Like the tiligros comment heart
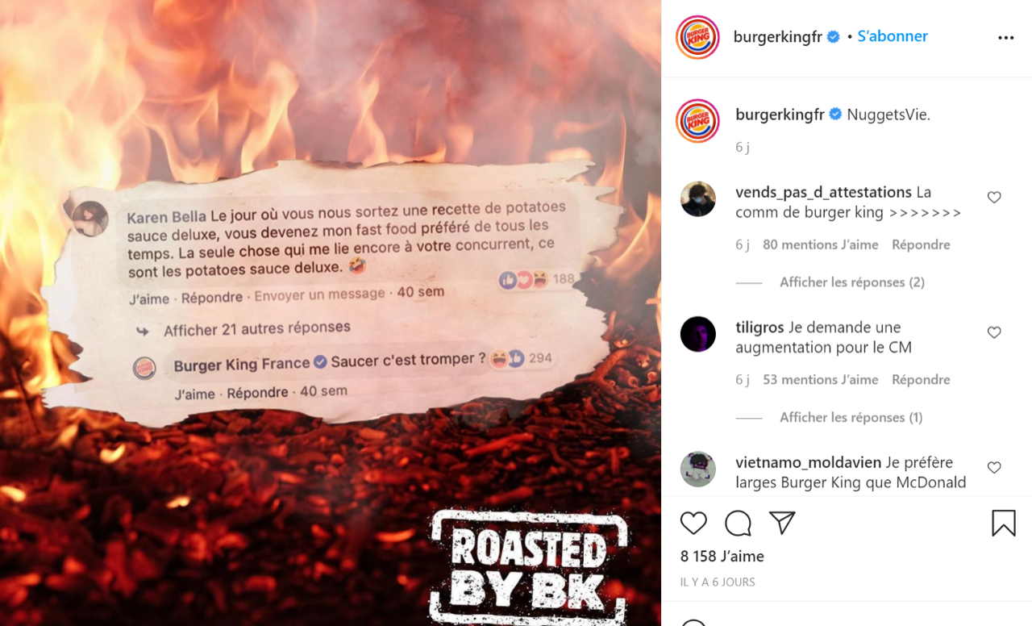The height and width of the screenshot is (626, 1032). pyautogui.click(x=994, y=332)
